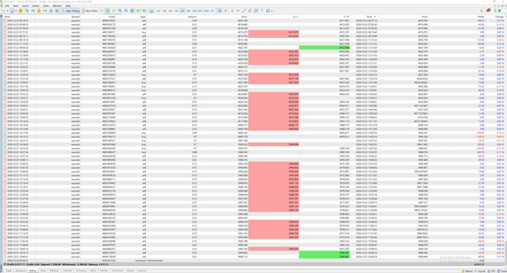Viewport: 507px width, 273px height.
Task: Switch to the Trade tab
Action: (9, 270)
